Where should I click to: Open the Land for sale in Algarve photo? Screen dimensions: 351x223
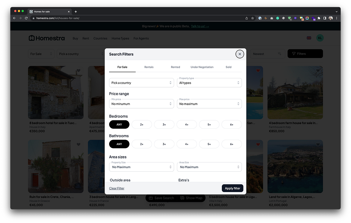coord(295,166)
